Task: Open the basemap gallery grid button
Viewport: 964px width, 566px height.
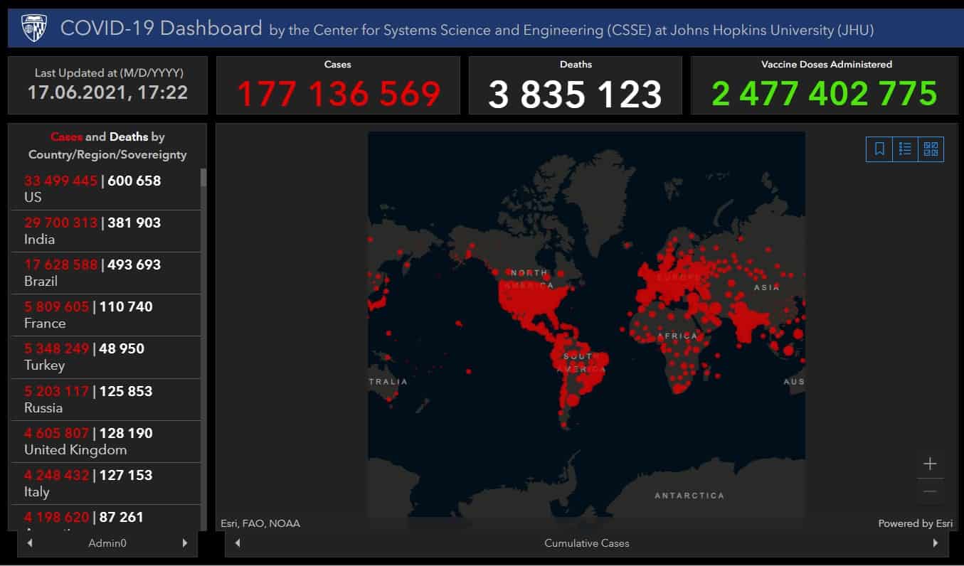Action: (931, 149)
